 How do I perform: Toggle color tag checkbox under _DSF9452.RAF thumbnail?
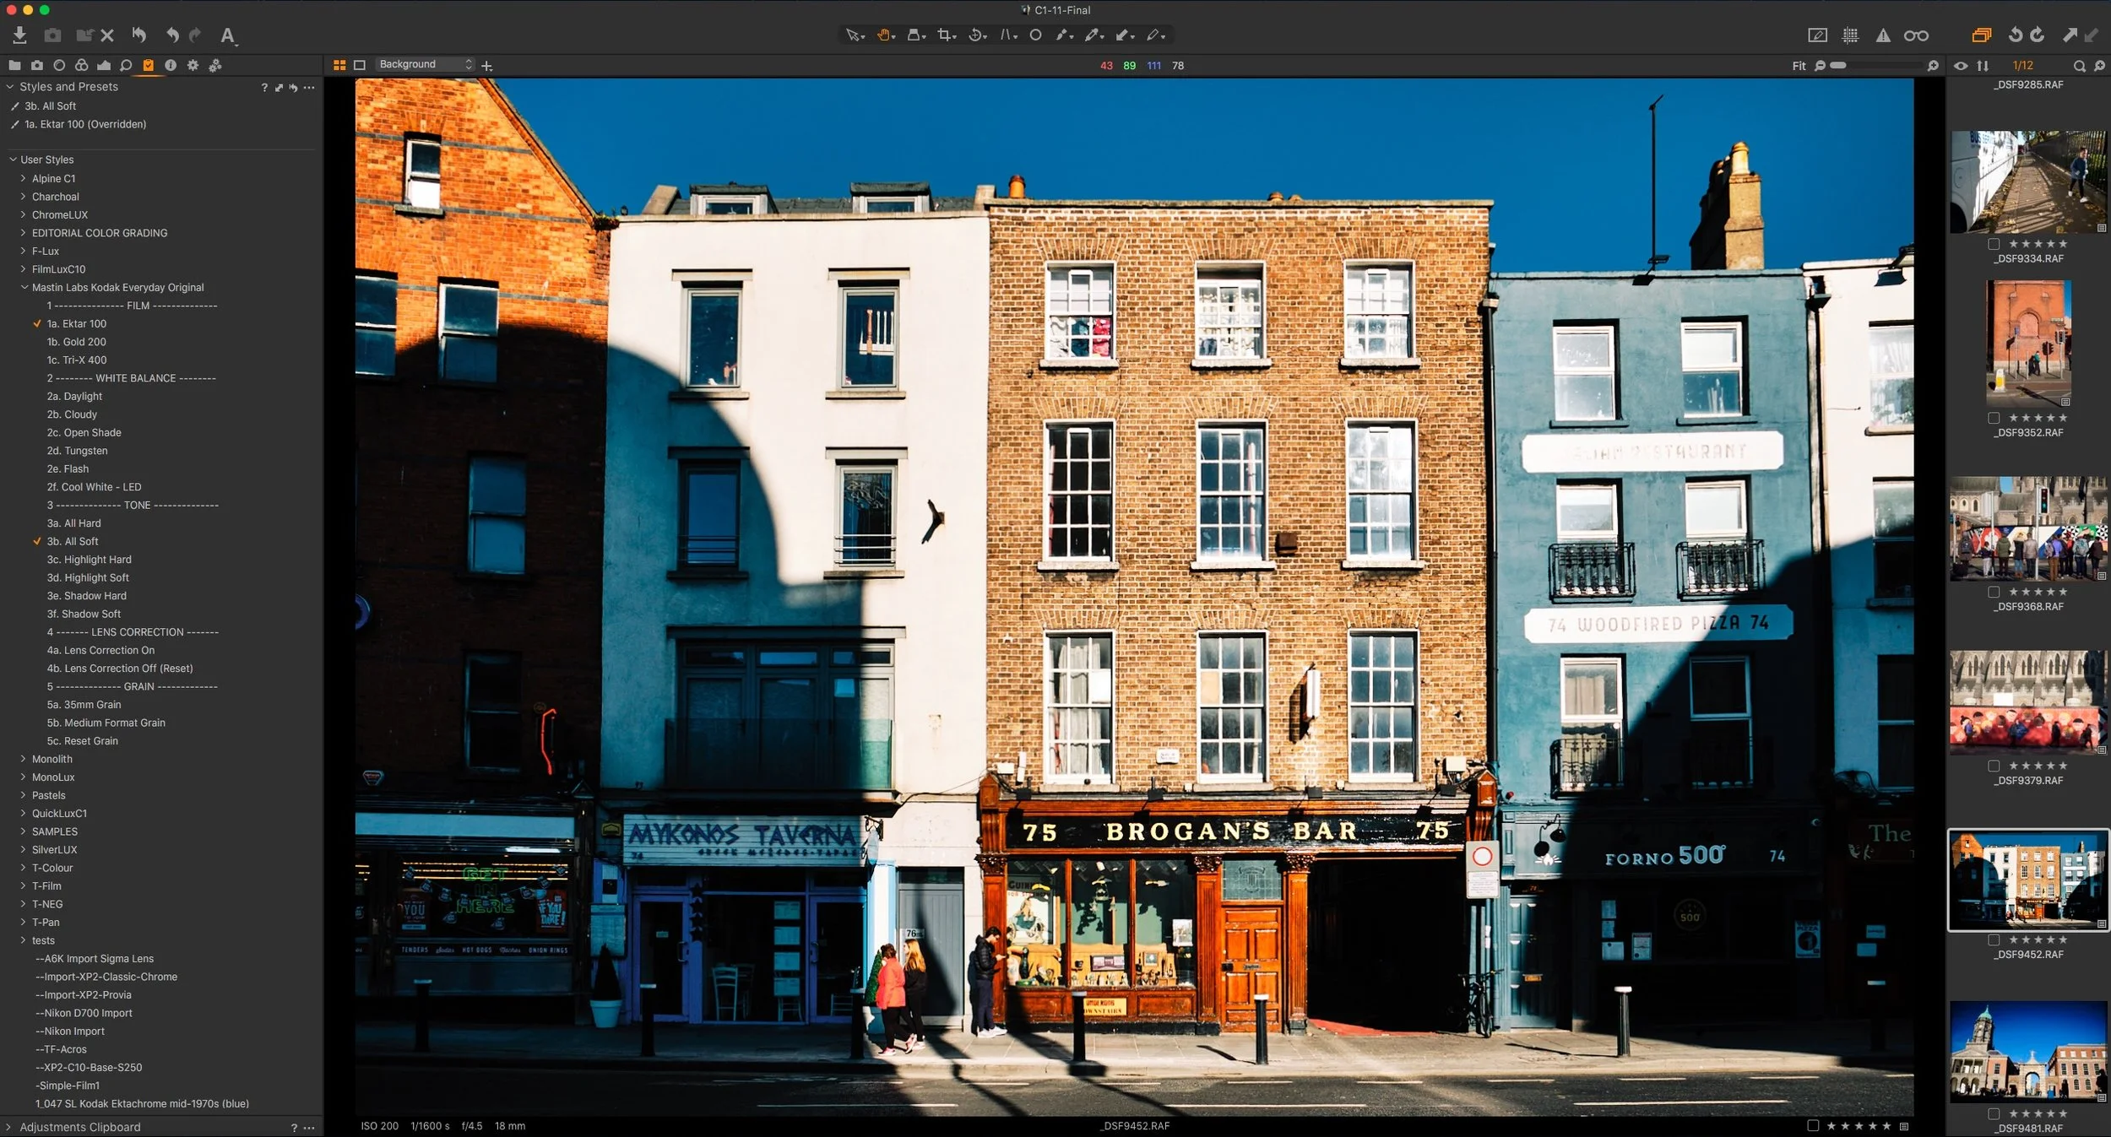pyautogui.click(x=1994, y=939)
